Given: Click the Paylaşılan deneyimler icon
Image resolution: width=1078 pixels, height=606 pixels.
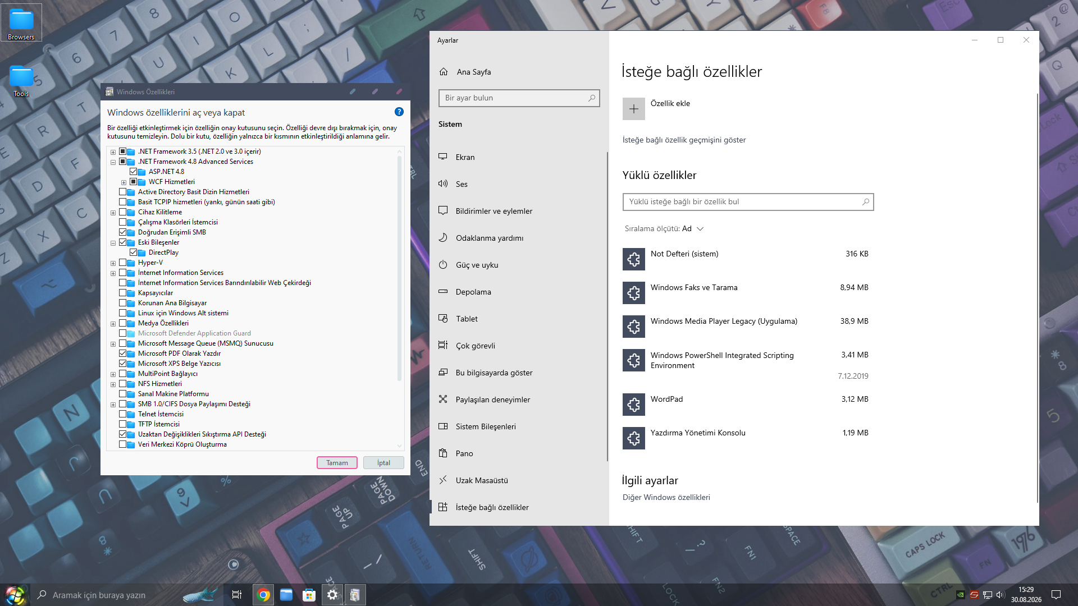Looking at the screenshot, I should pyautogui.click(x=443, y=400).
